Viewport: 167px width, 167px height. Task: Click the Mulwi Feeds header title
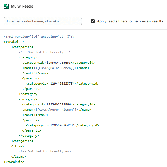tap(22, 6)
